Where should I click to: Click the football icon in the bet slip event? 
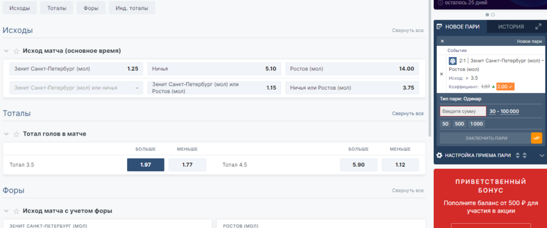[452, 61]
